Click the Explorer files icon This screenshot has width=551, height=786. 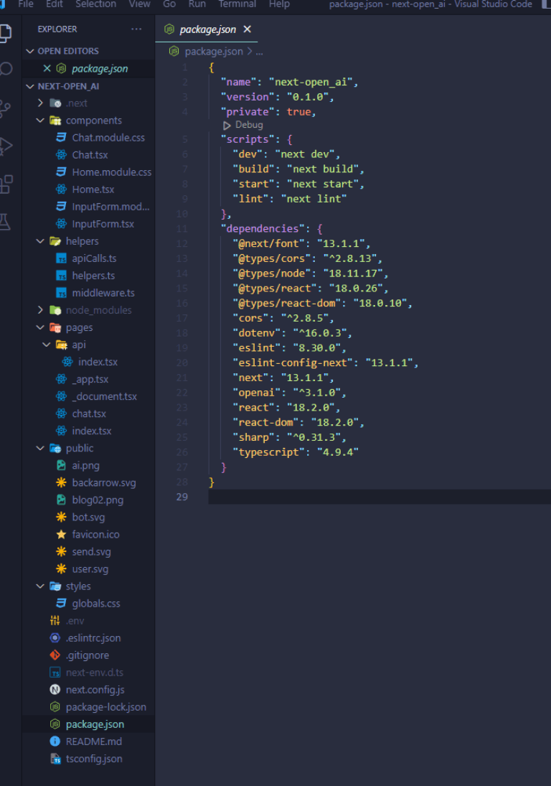click(6, 32)
